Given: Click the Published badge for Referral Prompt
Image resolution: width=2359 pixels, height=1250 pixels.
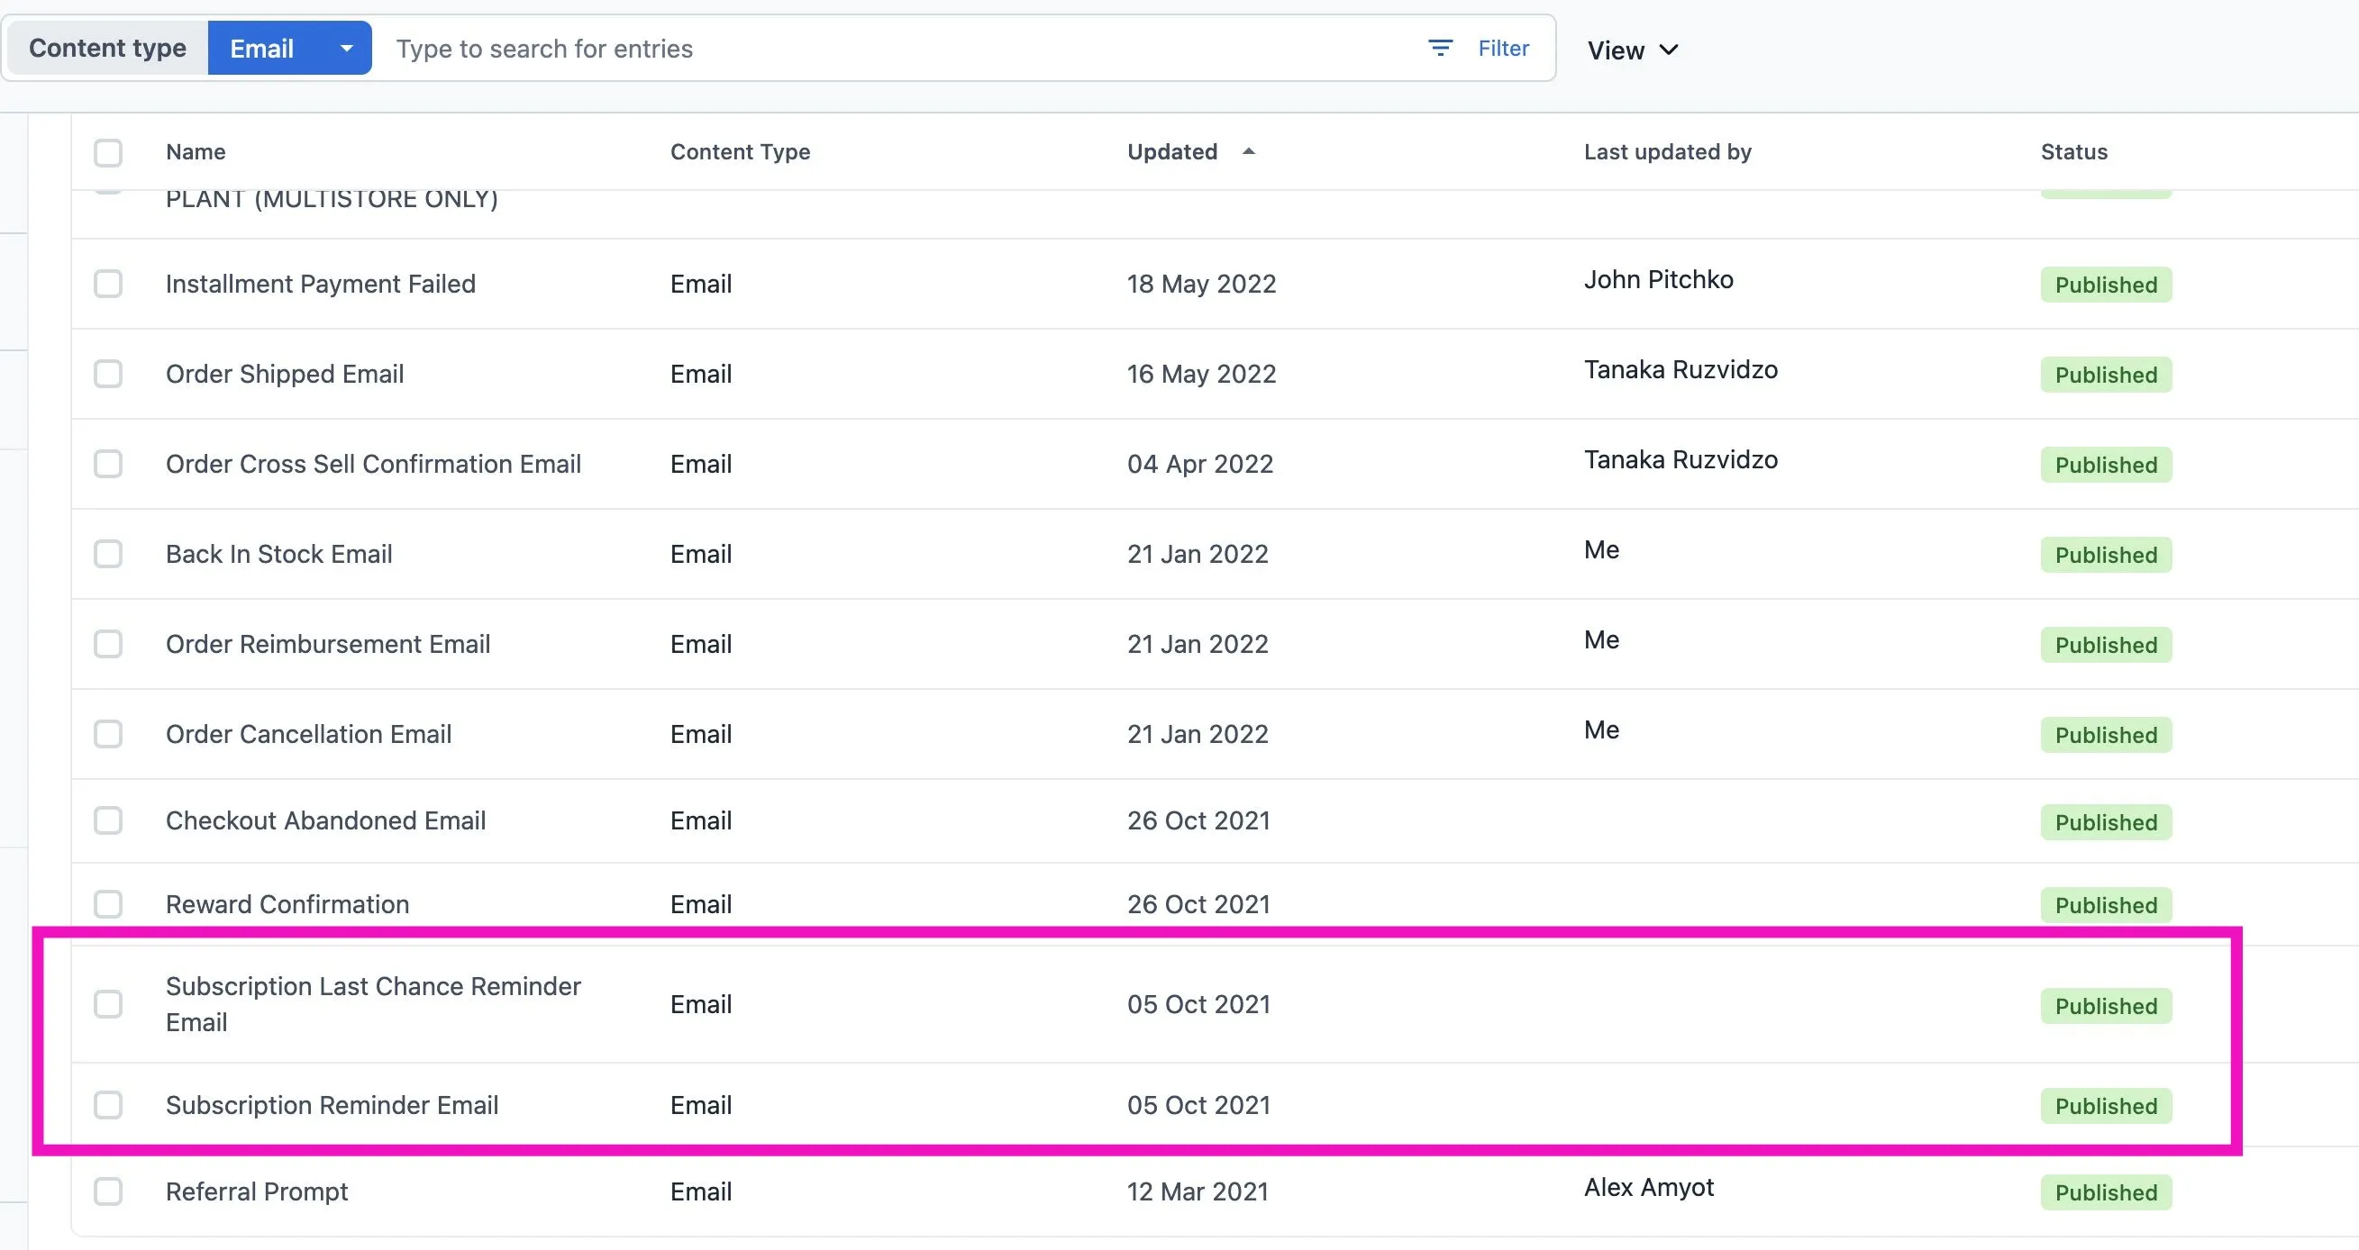Looking at the screenshot, I should pyautogui.click(x=2107, y=1192).
